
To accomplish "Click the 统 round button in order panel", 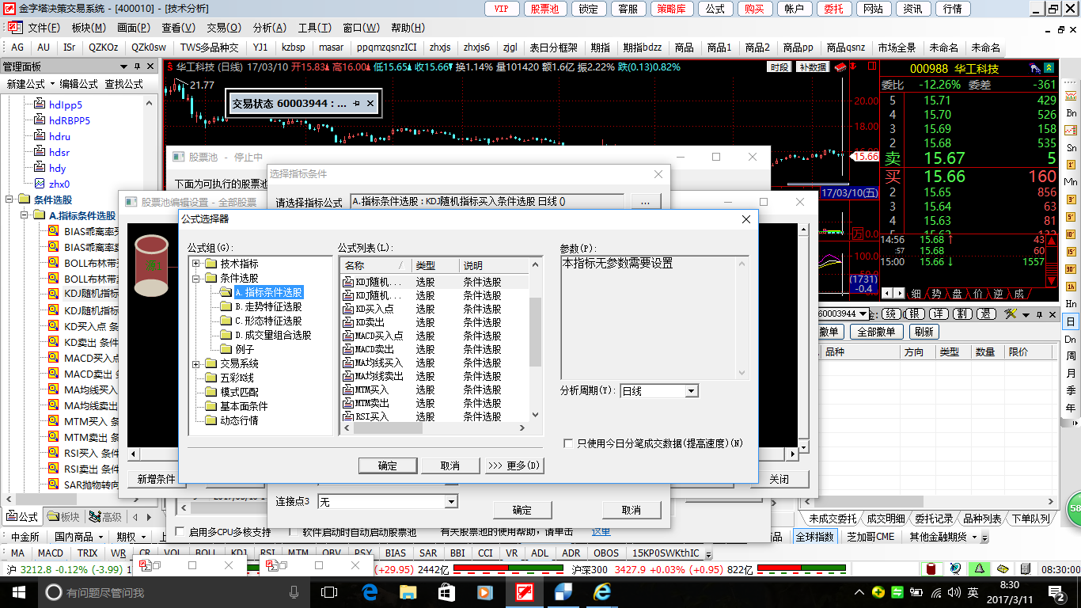I will tap(889, 314).
